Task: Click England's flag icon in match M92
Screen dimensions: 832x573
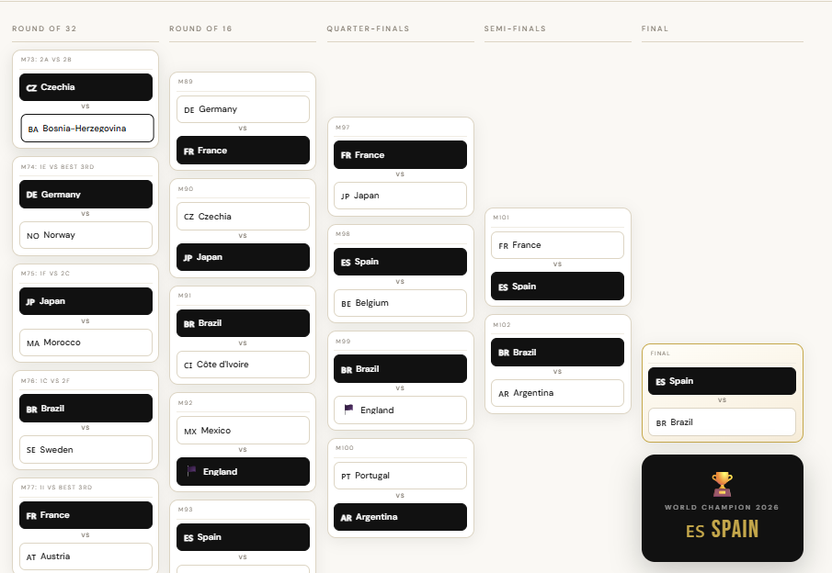Action: 191,471
